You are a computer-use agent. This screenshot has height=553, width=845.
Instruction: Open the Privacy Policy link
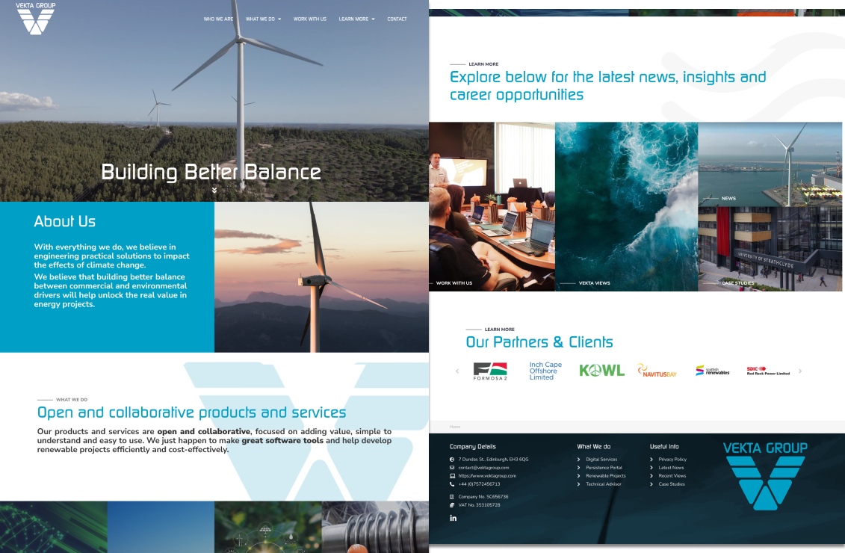click(674, 459)
